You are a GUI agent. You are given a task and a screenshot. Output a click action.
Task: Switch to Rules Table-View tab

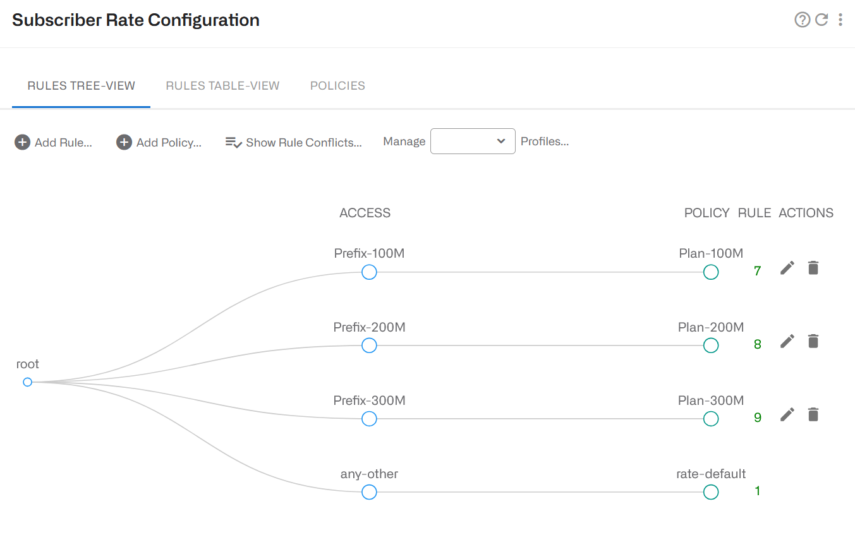(222, 86)
